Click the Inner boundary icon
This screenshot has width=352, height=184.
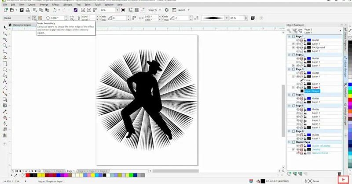coord(34,18)
